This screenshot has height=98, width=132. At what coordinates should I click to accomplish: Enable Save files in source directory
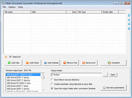52,80
